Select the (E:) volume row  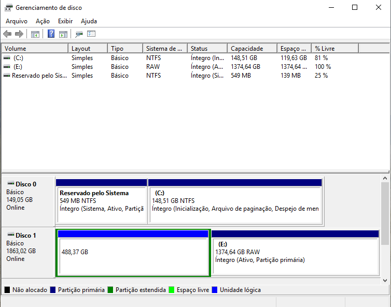pyautogui.click(x=195, y=67)
